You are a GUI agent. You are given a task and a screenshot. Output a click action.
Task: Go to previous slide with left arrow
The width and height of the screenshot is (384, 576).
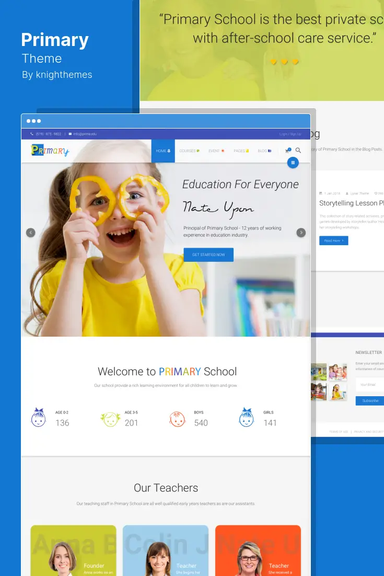(31, 233)
